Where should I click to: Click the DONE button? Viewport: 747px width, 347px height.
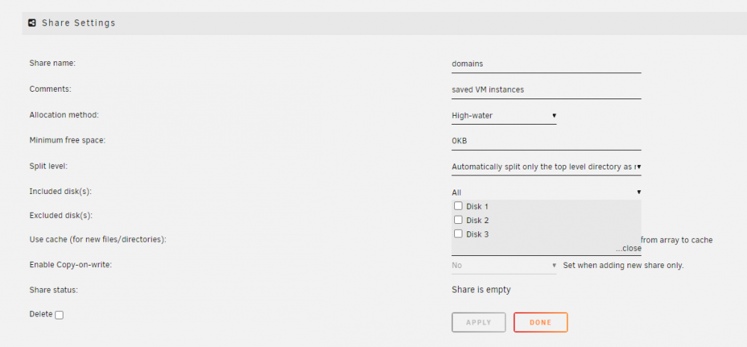(x=540, y=322)
